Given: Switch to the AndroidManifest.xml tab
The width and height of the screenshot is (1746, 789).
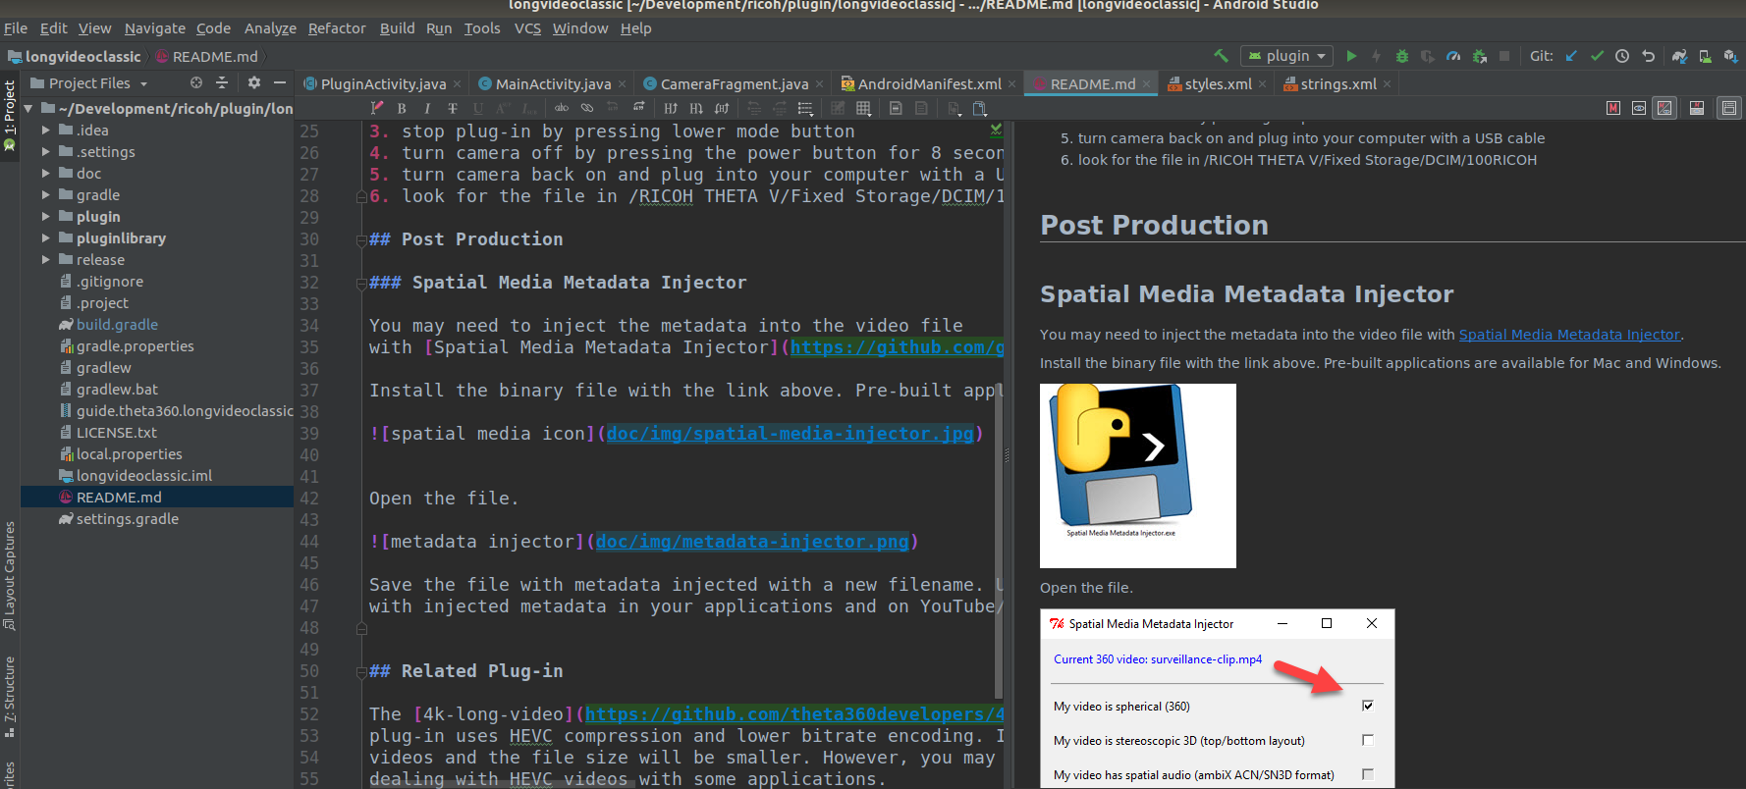Looking at the screenshot, I should 929,84.
